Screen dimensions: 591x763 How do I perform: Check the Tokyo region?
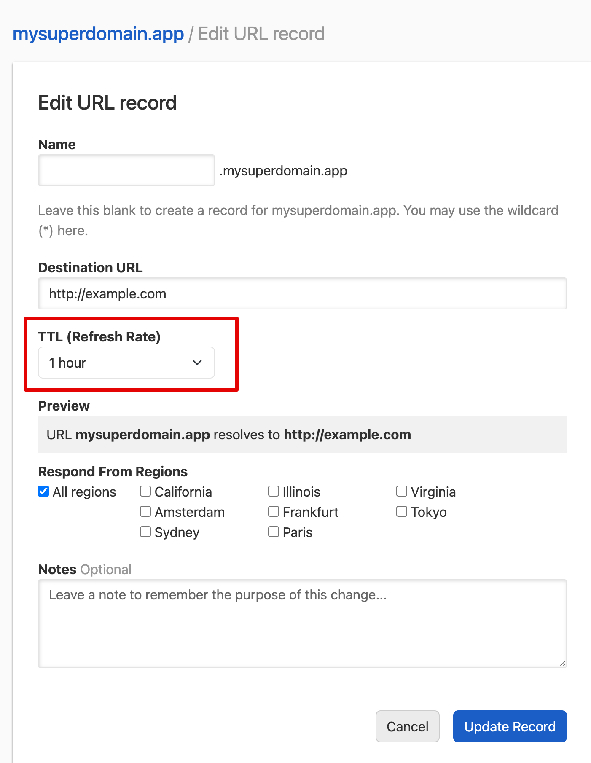click(x=401, y=511)
